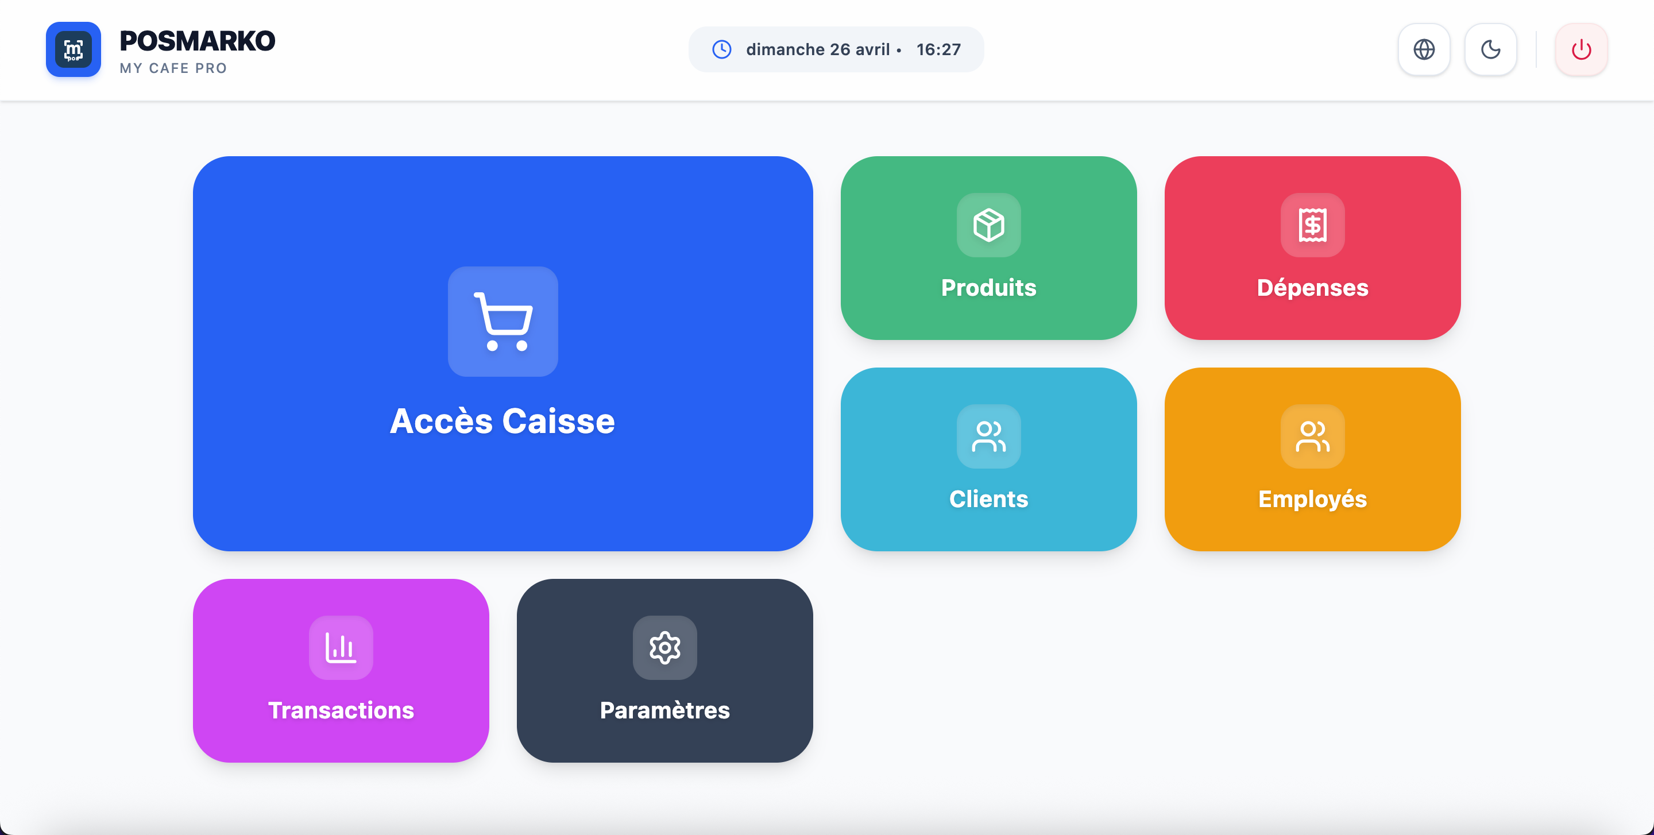Click the Clients people icon
The height and width of the screenshot is (835, 1654).
[x=989, y=436]
